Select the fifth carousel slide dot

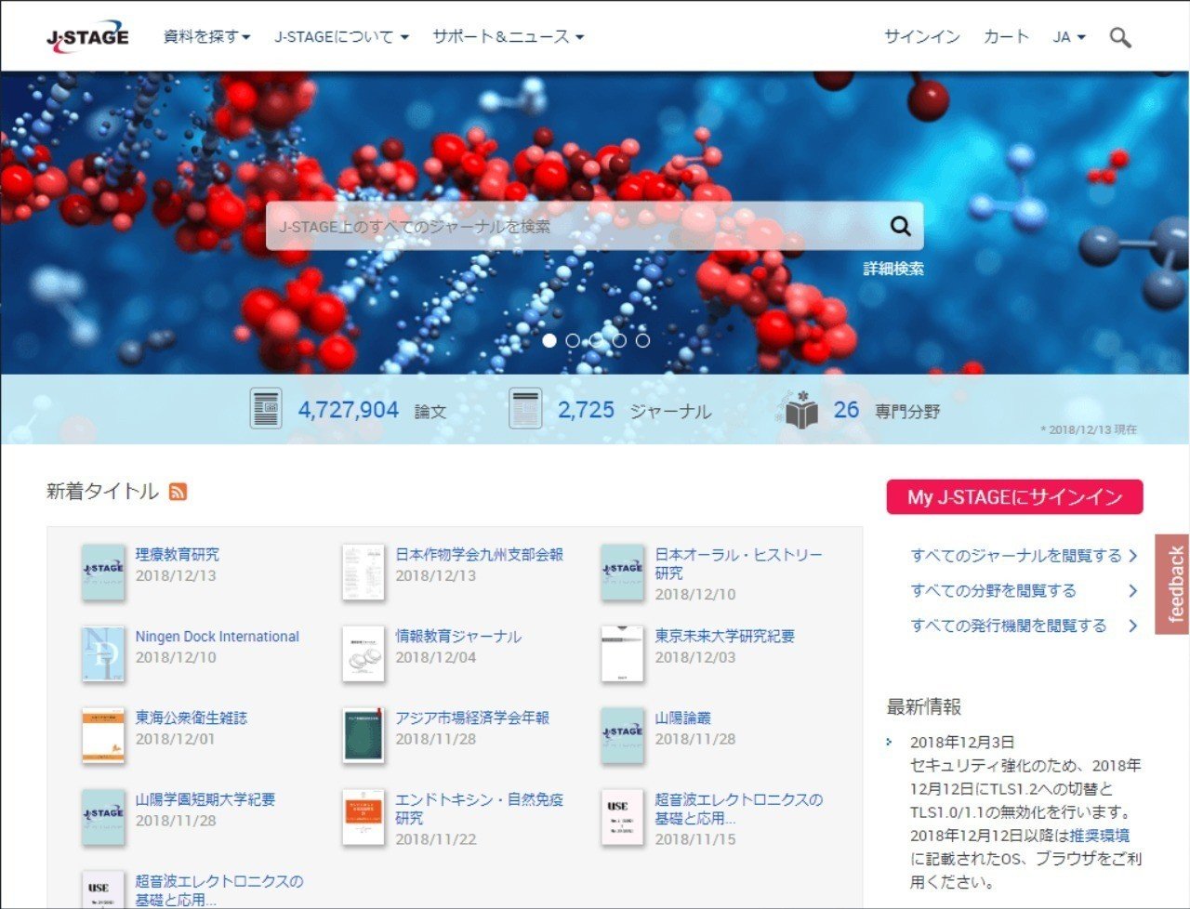642,340
